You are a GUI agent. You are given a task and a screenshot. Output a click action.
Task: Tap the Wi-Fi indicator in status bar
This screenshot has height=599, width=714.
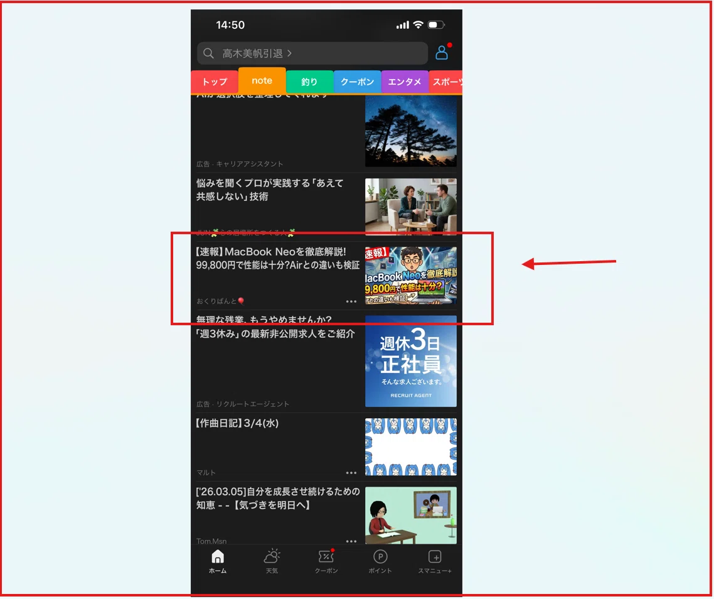418,24
